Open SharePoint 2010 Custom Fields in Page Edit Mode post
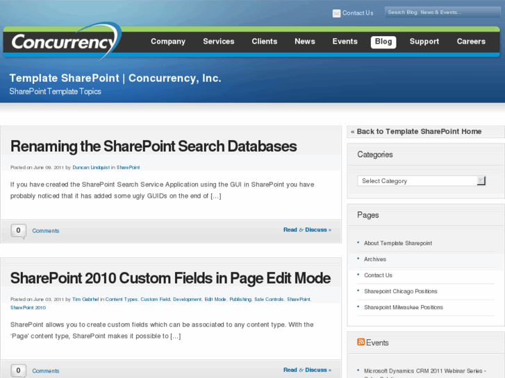This screenshot has height=378, width=505. pos(170,278)
